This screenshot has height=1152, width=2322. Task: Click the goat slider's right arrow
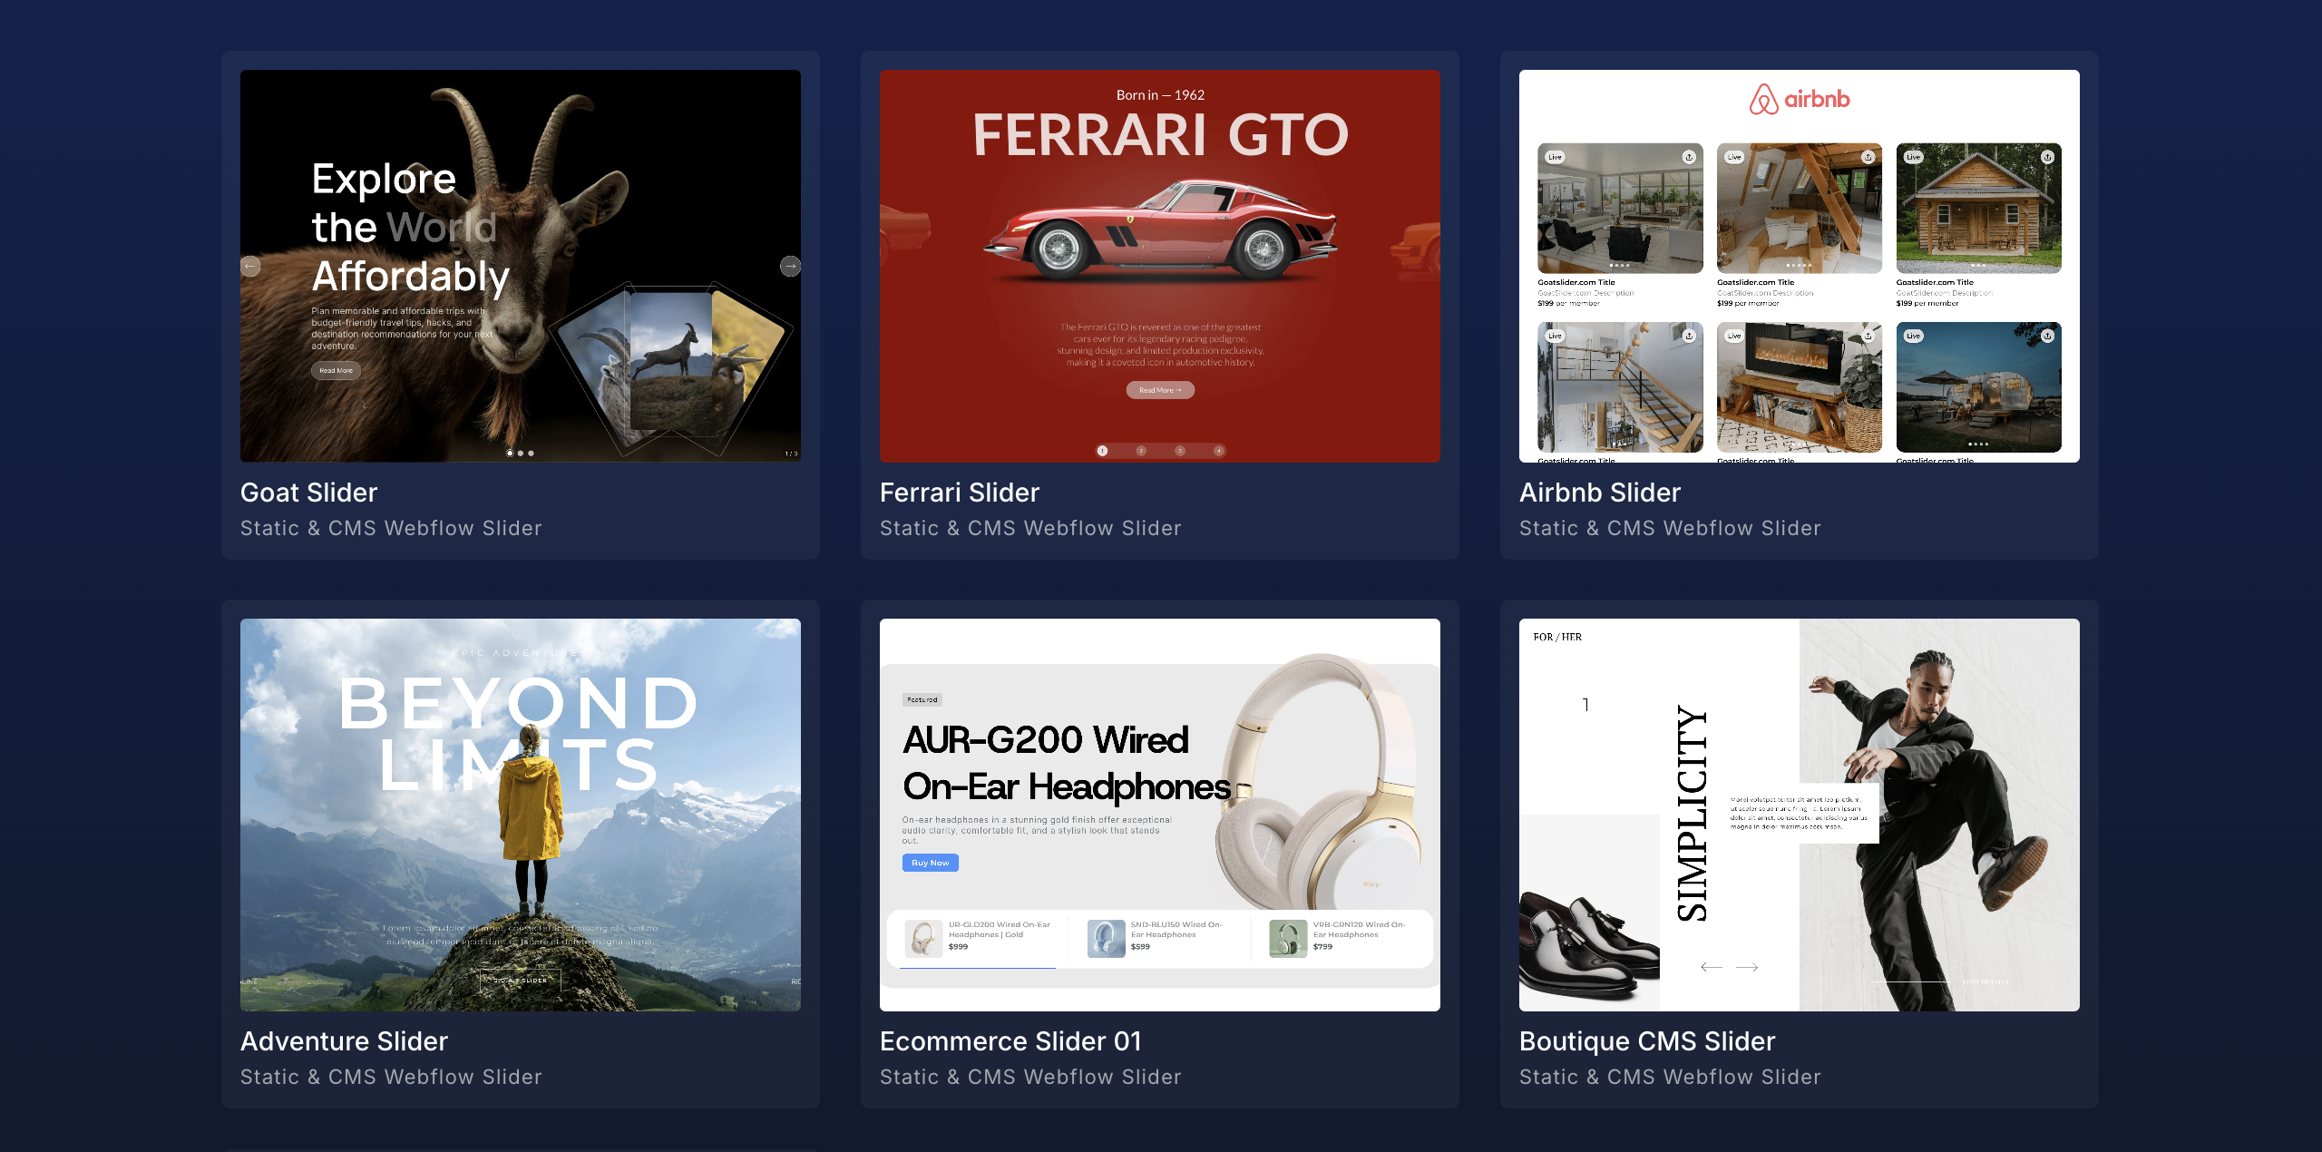click(790, 266)
